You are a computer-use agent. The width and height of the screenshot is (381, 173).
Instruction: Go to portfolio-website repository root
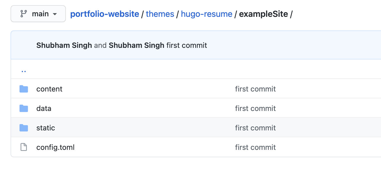104,14
